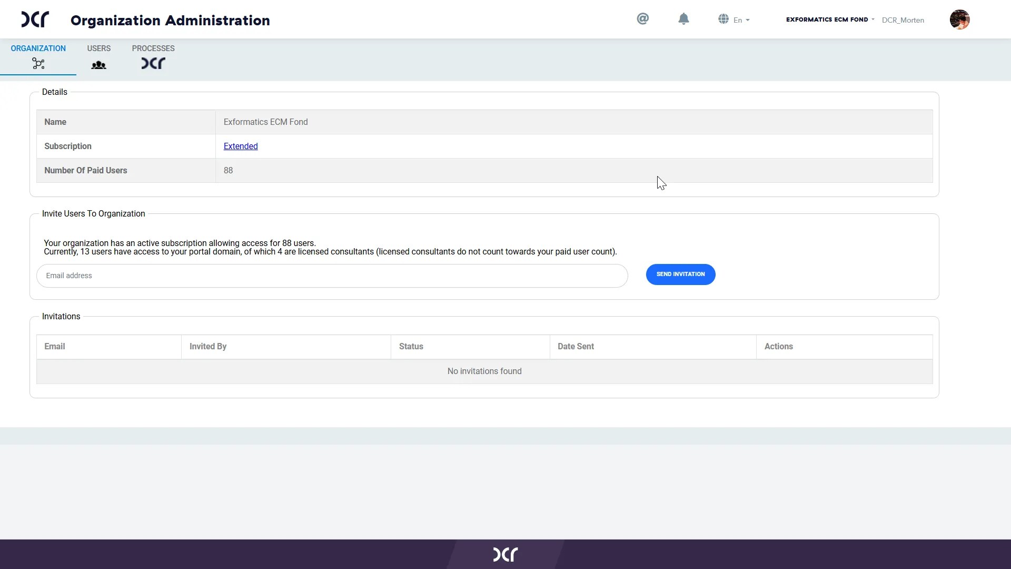Open the user profile avatar
Viewport: 1011px width, 569px height.
point(959,19)
